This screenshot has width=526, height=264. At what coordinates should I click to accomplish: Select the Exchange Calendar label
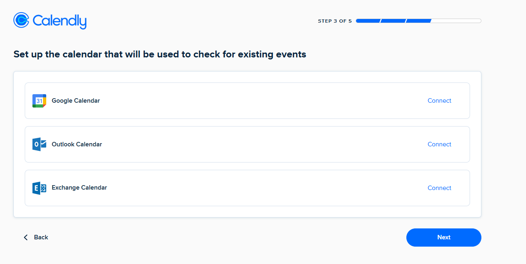click(x=79, y=188)
